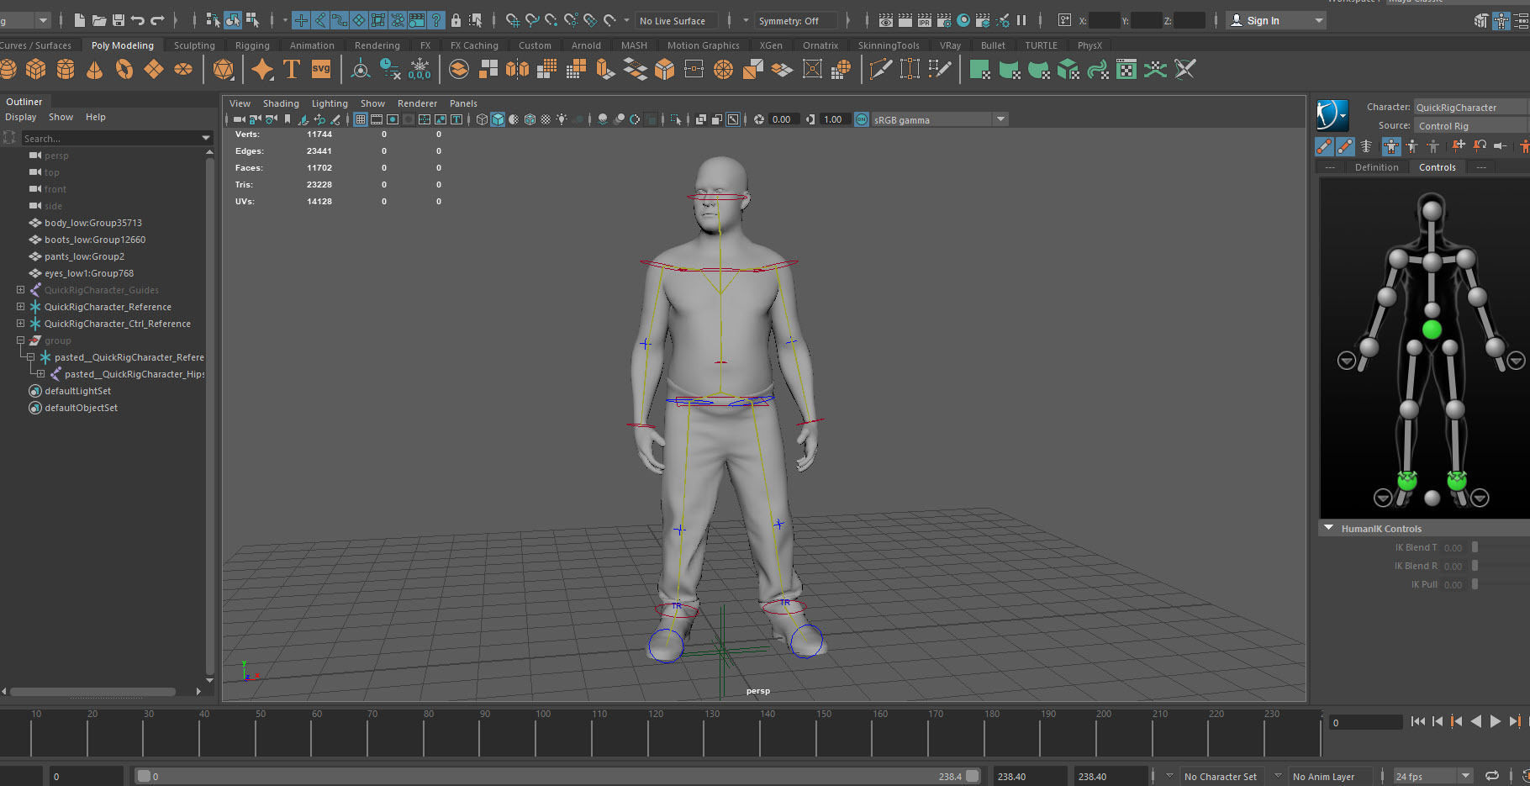
Task: Click the No Live Surface field
Action: click(x=677, y=20)
